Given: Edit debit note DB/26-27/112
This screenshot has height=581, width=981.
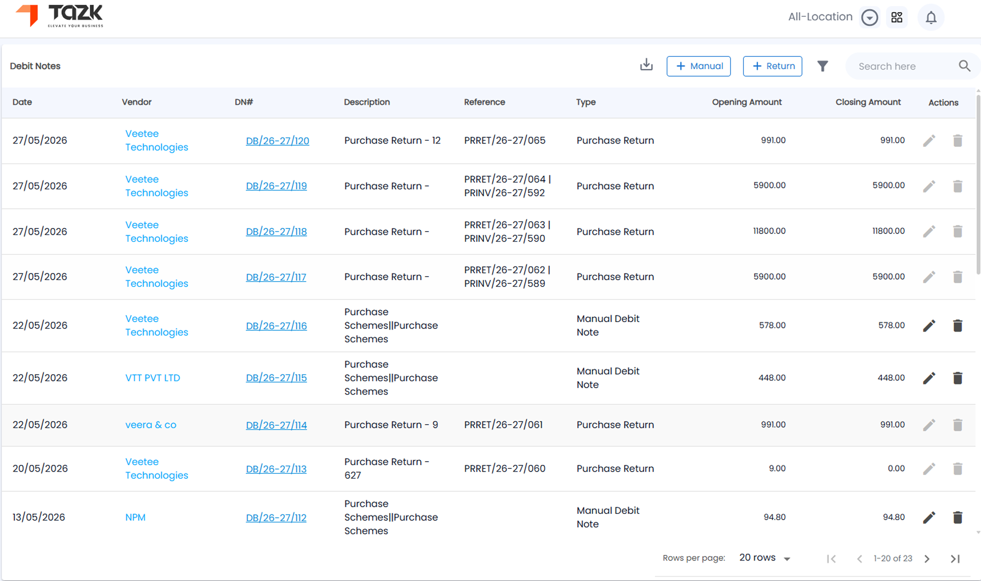Looking at the screenshot, I should (x=929, y=517).
